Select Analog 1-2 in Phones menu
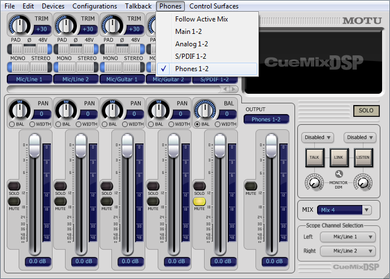 207,44
